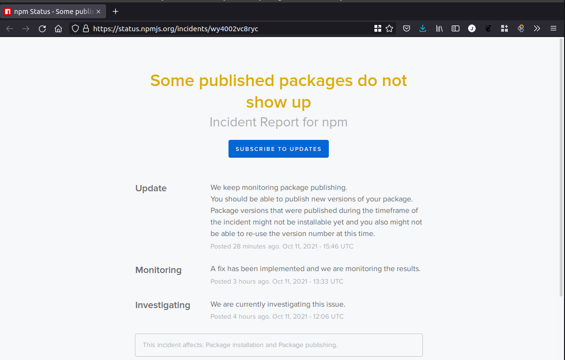Viewport: 565px width, 360px height.
Task: Reload the npm status page
Action: pyautogui.click(x=42, y=29)
